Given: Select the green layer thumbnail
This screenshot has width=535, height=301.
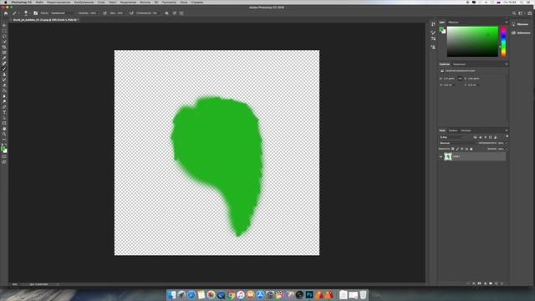Looking at the screenshot, I should coord(448,156).
